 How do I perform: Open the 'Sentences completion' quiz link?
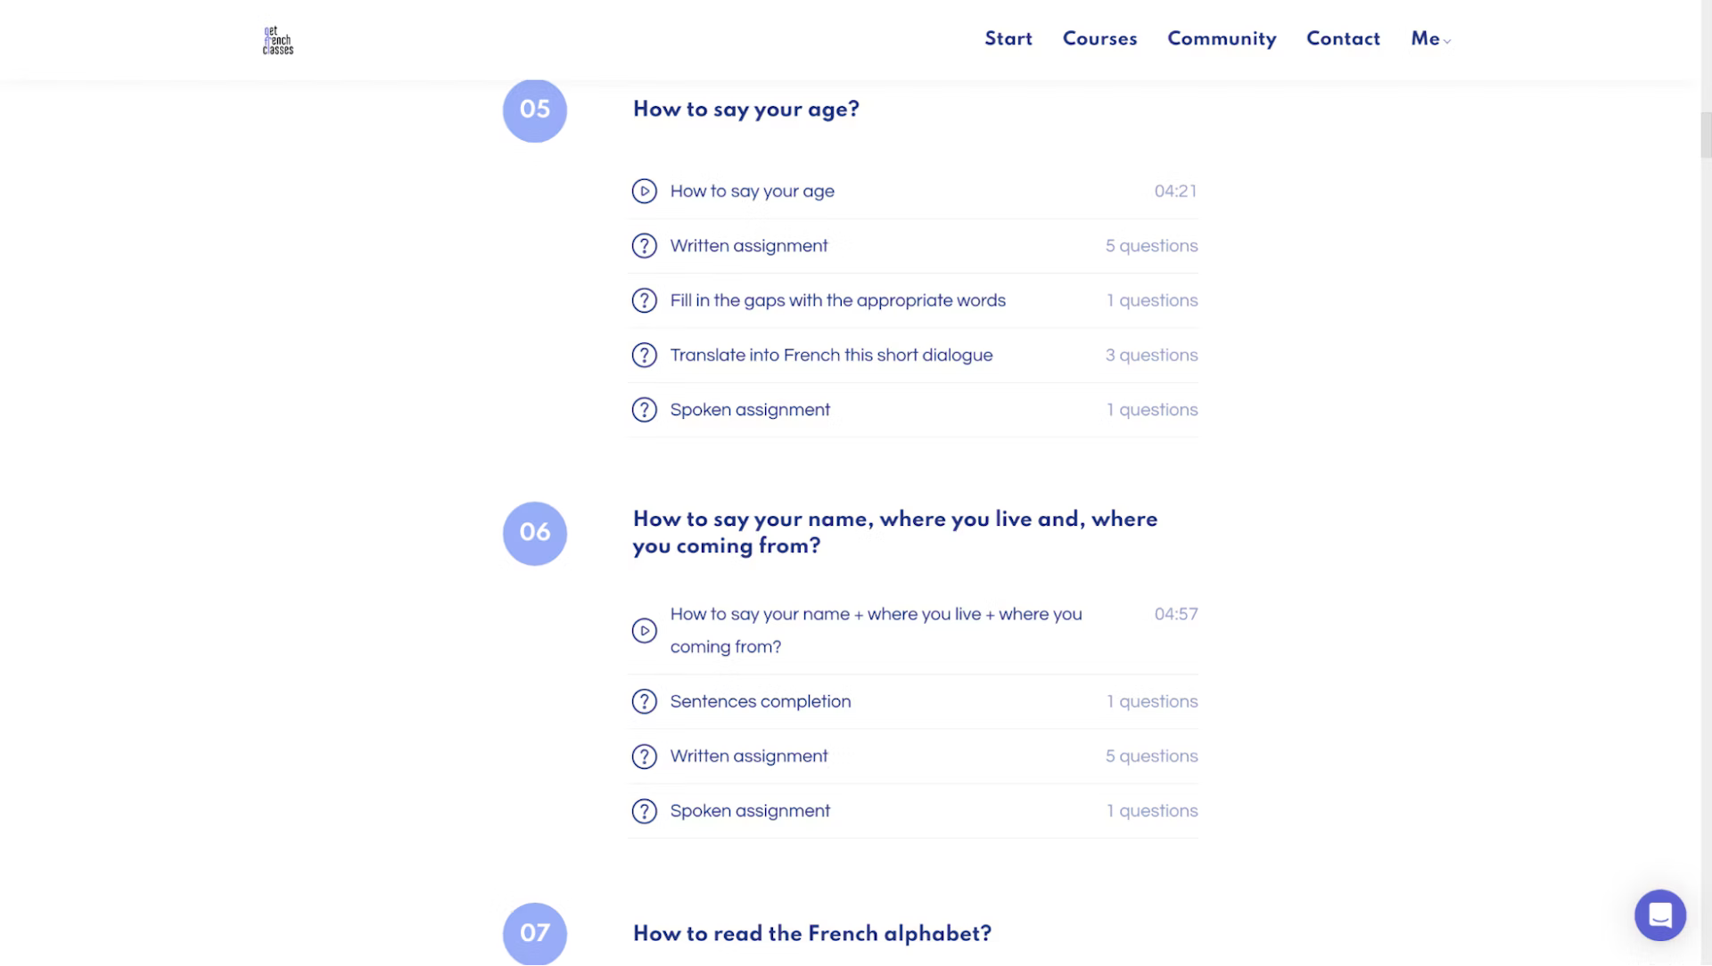[761, 702]
